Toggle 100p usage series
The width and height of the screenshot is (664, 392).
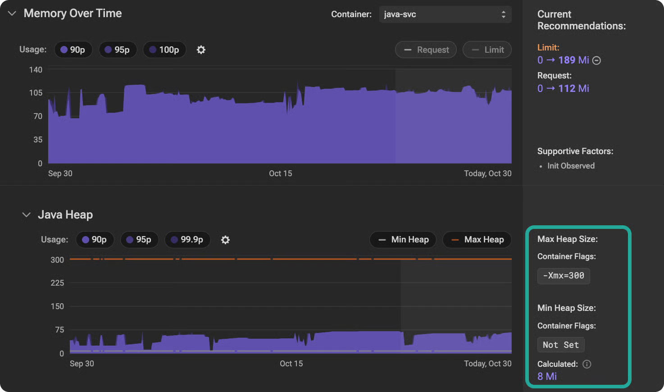coord(164,50)
